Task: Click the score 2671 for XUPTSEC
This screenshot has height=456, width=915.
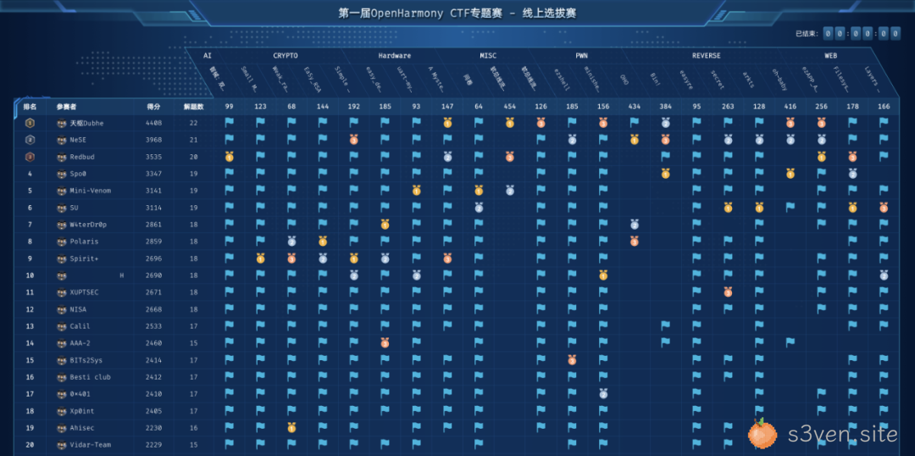Action: click(154, 292)
